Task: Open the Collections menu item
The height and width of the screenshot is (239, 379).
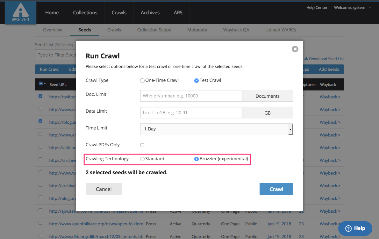Action: tap(85, 13)
